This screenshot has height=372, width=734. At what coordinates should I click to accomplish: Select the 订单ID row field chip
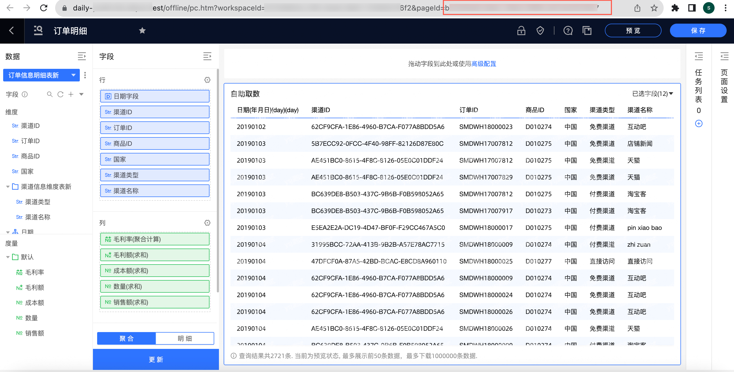tap(155, 128)
